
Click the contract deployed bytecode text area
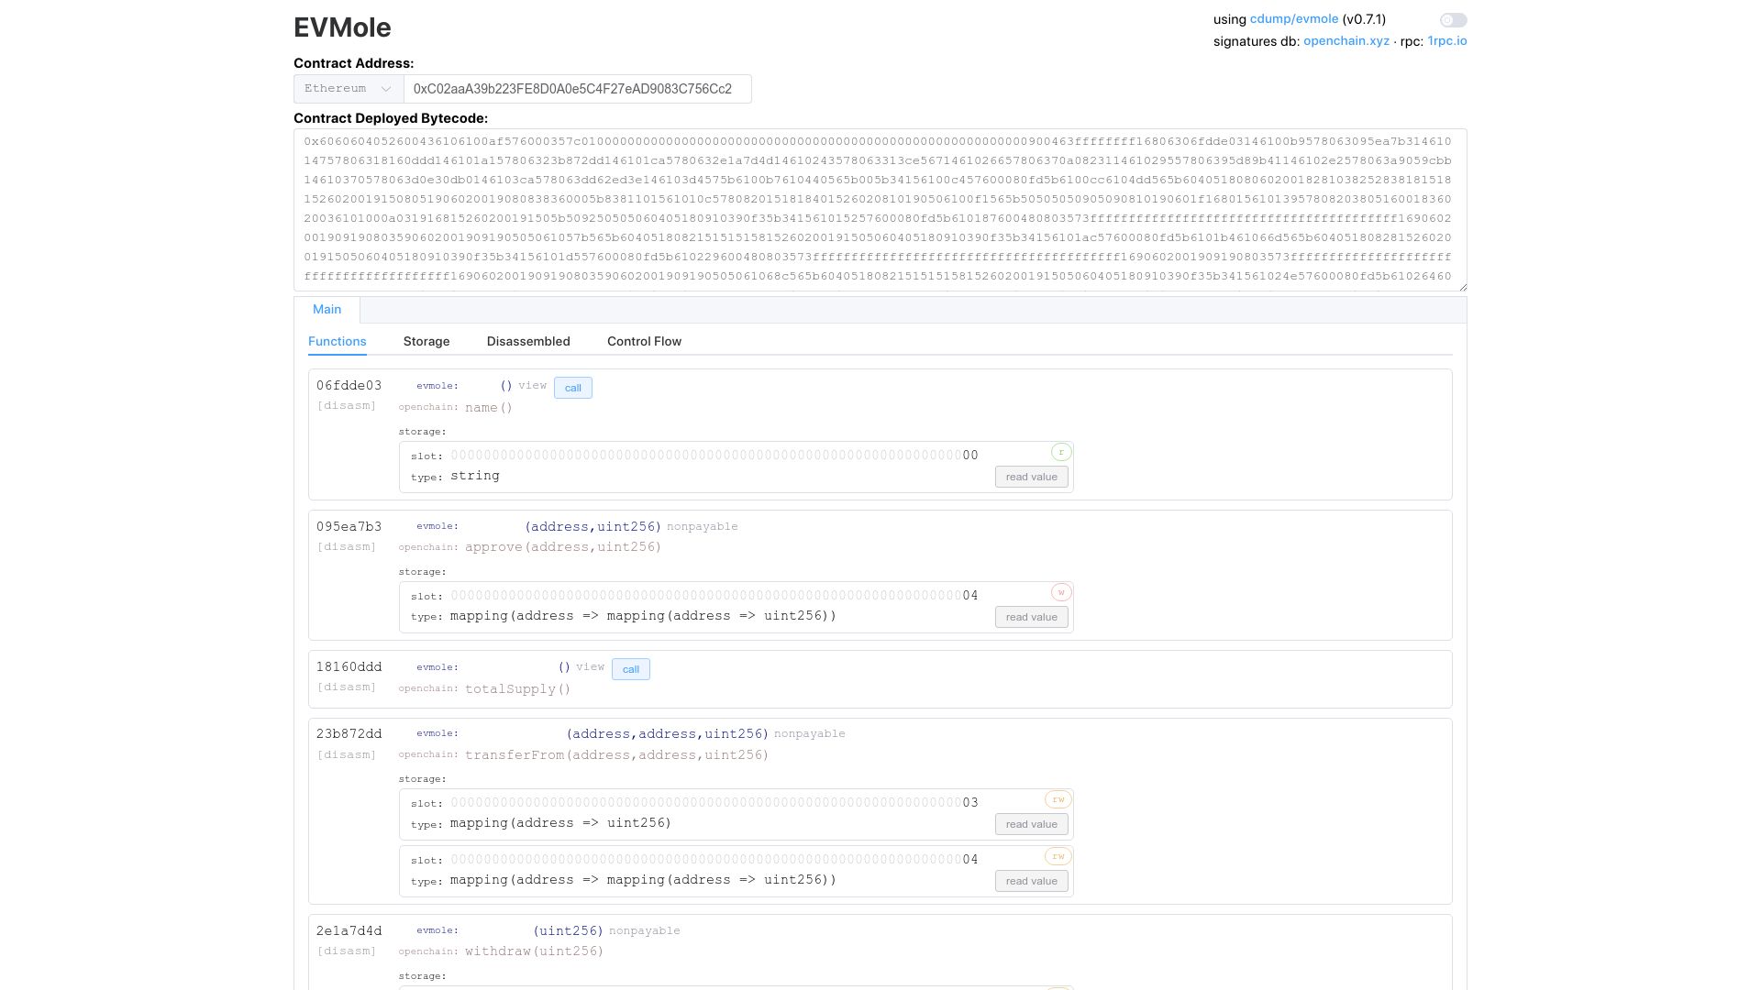pos(880,210)
